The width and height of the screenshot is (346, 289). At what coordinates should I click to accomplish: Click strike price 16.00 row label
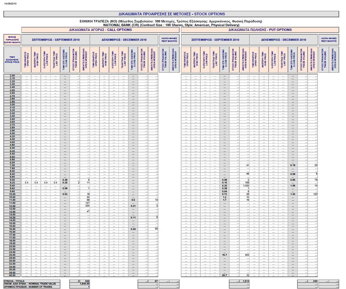click(x=12, y=229)
